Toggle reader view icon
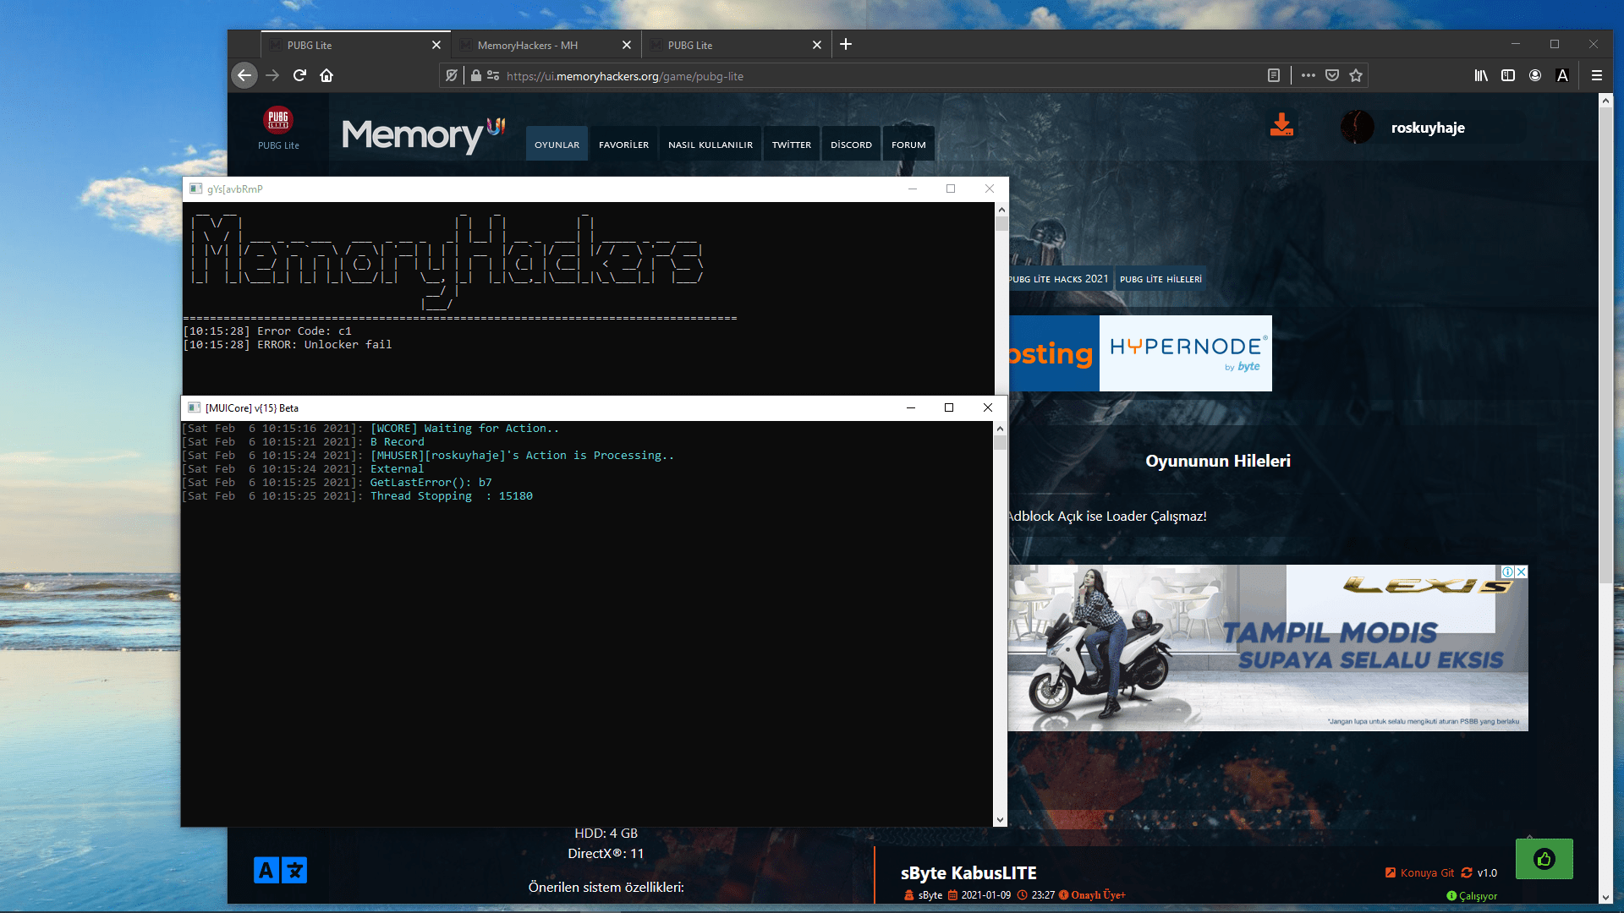This screenshot has width=1624, height=913. pyautogui.click(x=1274, y=75)
